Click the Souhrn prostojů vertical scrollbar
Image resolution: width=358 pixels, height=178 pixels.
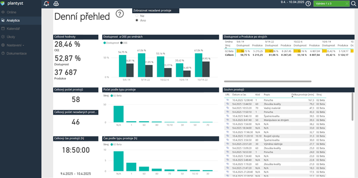352,107
